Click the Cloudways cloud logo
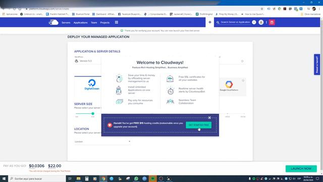The image size is (323, 182). [x=53, y=22]
